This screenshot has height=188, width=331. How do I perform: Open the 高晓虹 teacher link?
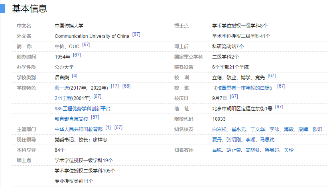pyautogui.click(x=253, y=150)
